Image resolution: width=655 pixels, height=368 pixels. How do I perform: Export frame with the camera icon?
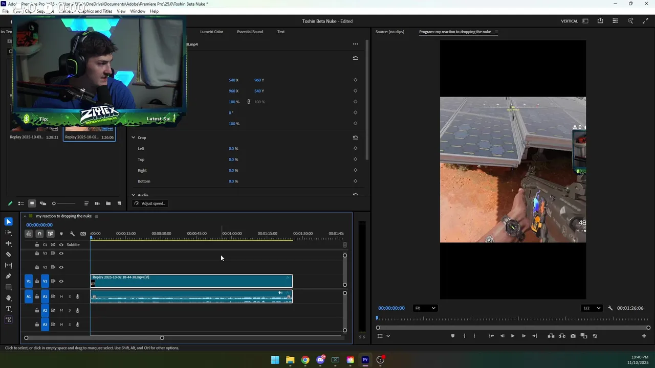pos(573,336)
